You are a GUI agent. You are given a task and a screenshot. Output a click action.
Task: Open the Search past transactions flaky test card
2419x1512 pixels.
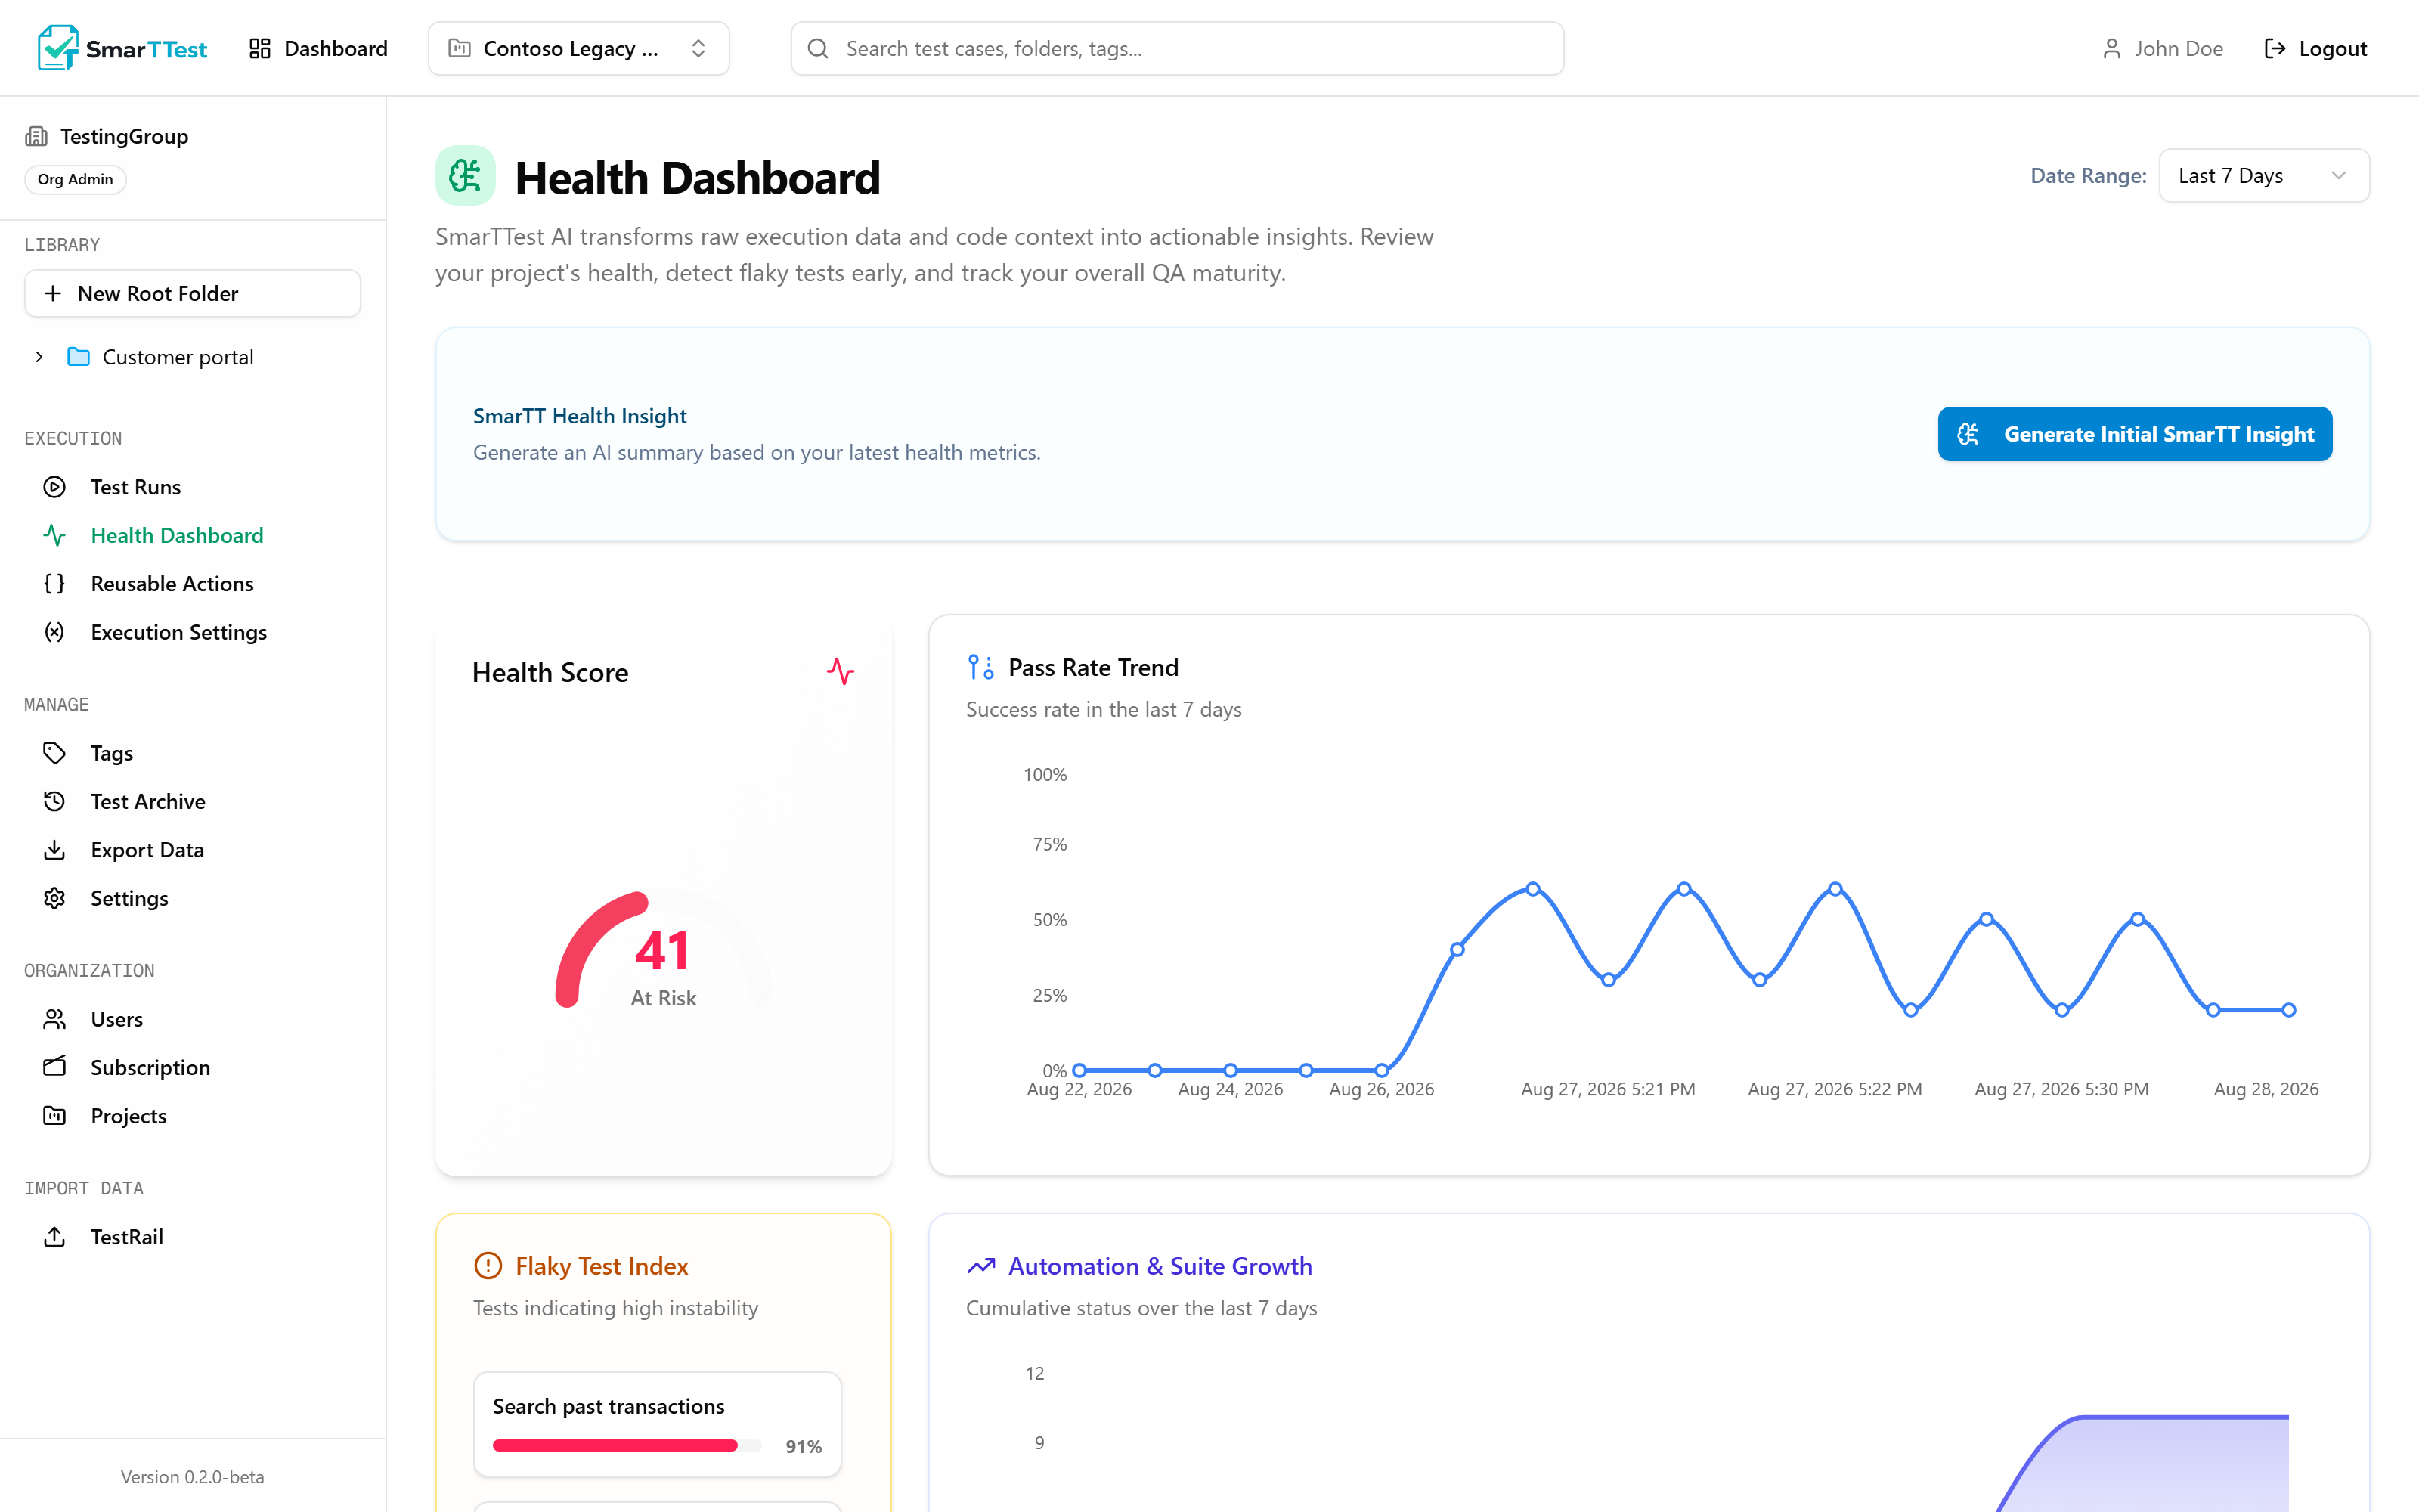(x=658, y=1424)
